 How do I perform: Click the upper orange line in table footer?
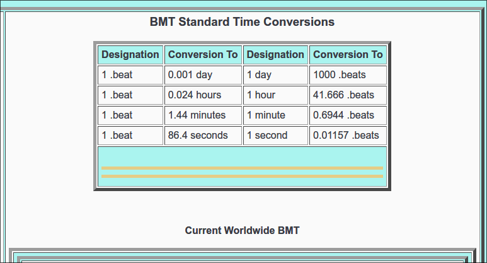click(242, 168)
